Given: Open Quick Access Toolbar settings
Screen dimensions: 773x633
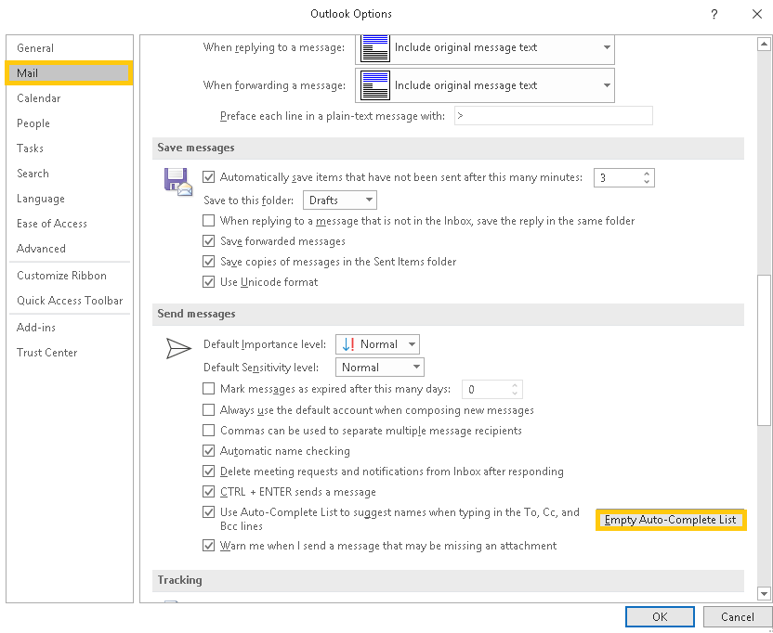Looking at the screenshot, I should coord(70,301).
